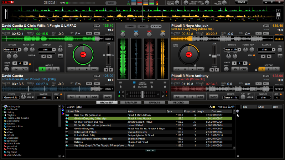
Task: Trigger Deck 3 hot cue 2
Action: (49, 69)
